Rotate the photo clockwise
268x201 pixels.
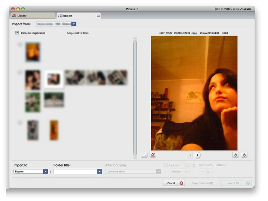coord(244,155)
